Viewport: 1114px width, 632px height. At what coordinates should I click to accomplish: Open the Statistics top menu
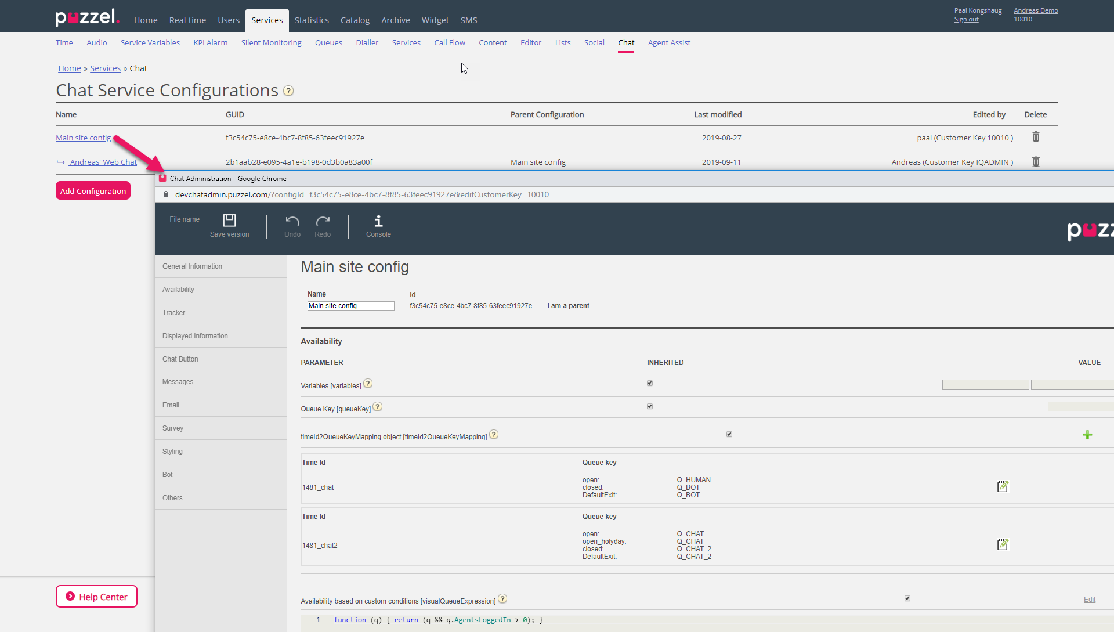click(312, 20)
